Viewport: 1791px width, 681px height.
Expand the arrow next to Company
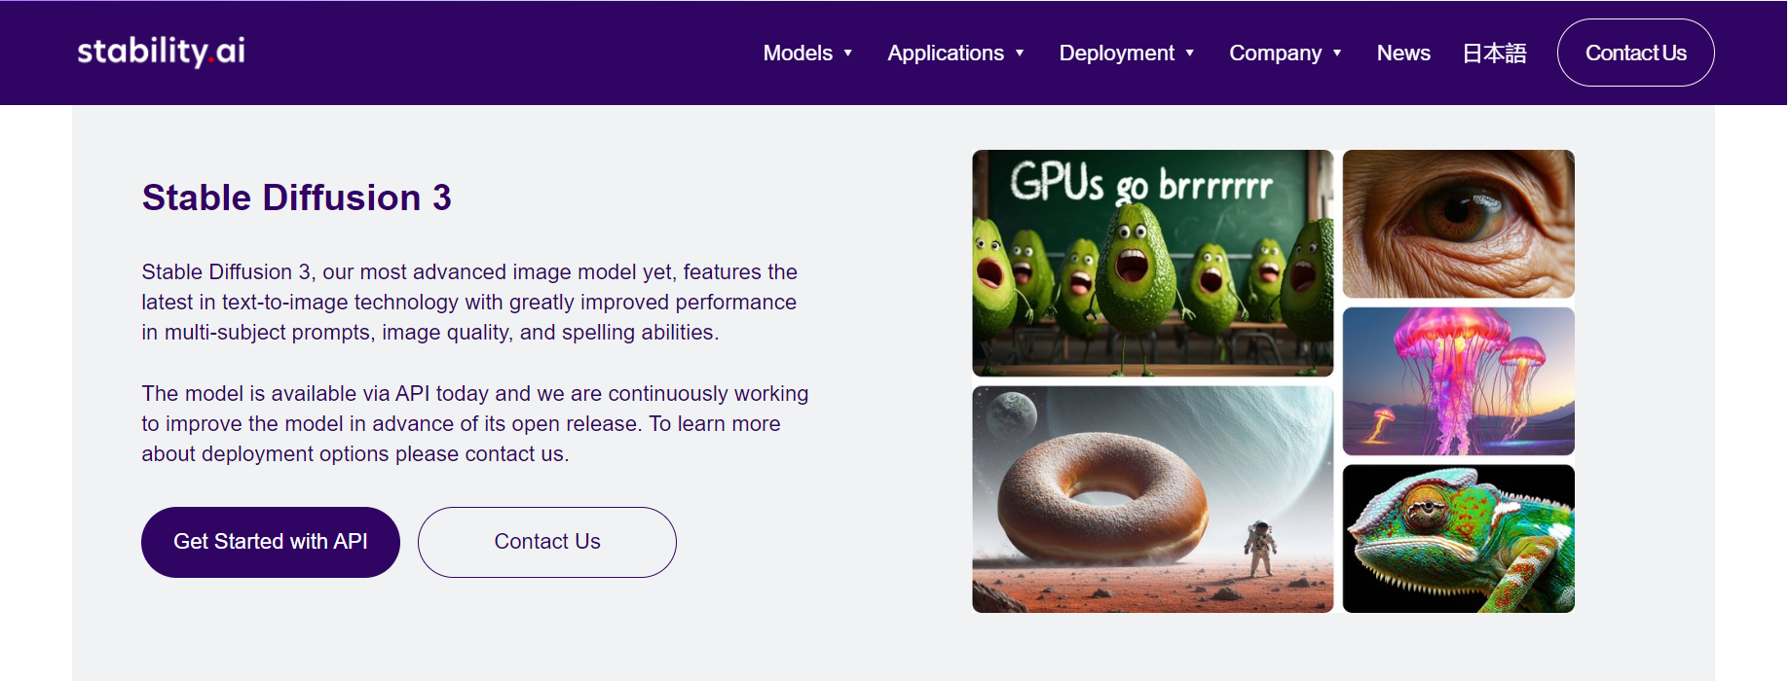tap(1338, 54)
